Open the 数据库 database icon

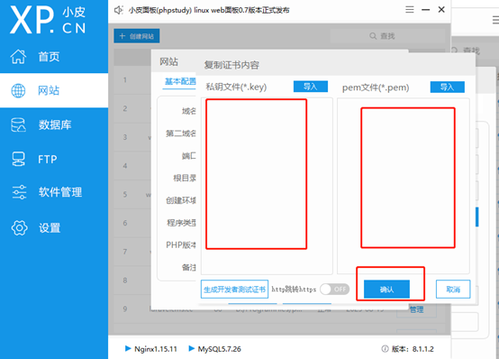point(18,124)
